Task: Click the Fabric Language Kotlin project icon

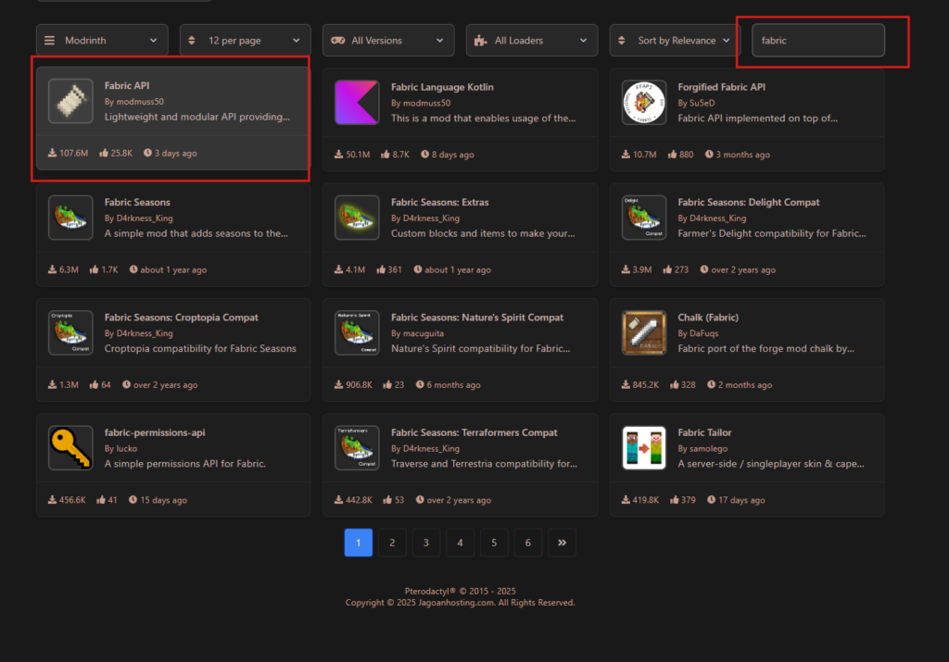Action: (357, 101)
